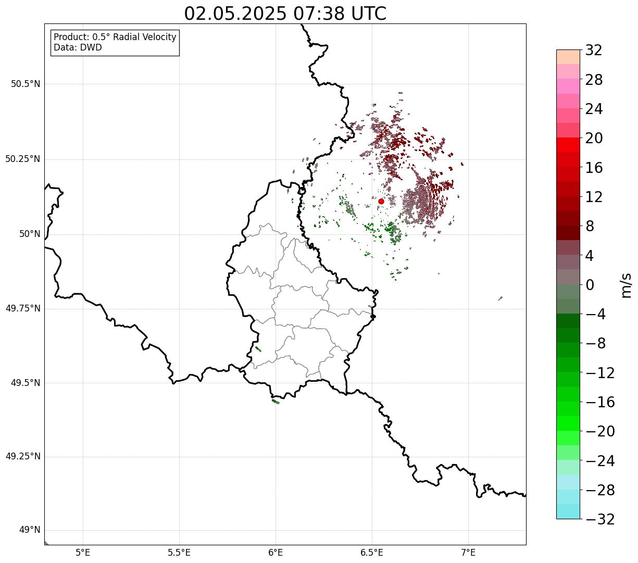Image resolution: width=638 pixels, height=563 pixels.
Task: Click the 49.75°N latitude label
Action: [x=23, y=308]
